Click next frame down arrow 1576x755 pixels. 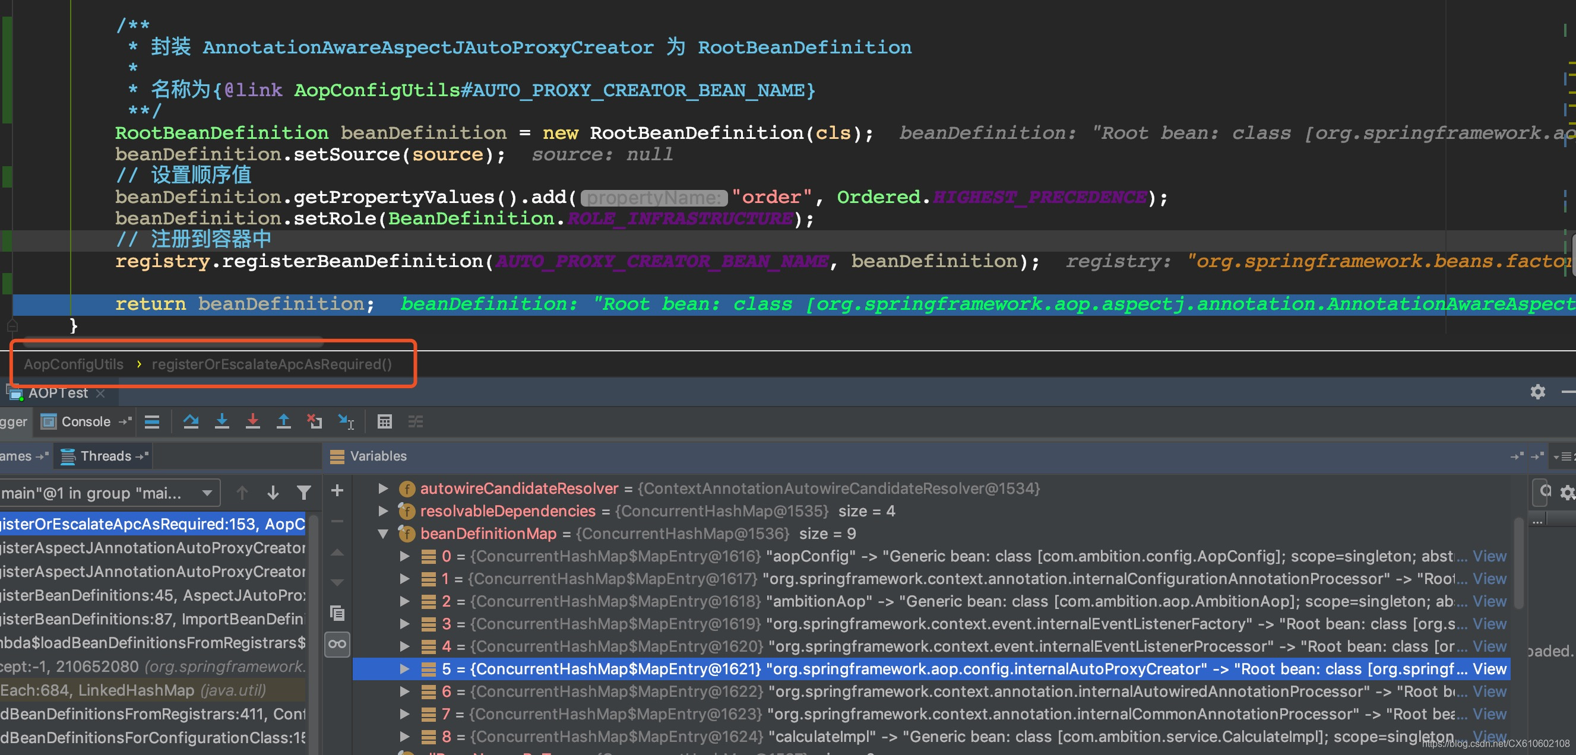(x=273, y=493)
